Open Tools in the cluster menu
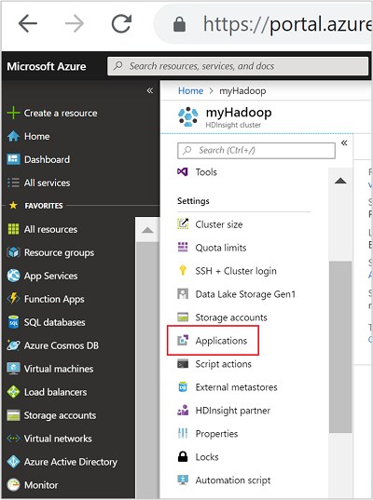Screen dimensions: 373x500 (206, 172)
